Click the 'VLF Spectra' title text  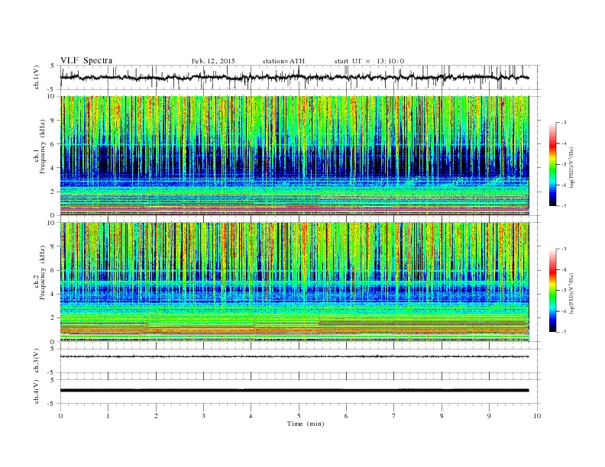[x=86, y=60]
